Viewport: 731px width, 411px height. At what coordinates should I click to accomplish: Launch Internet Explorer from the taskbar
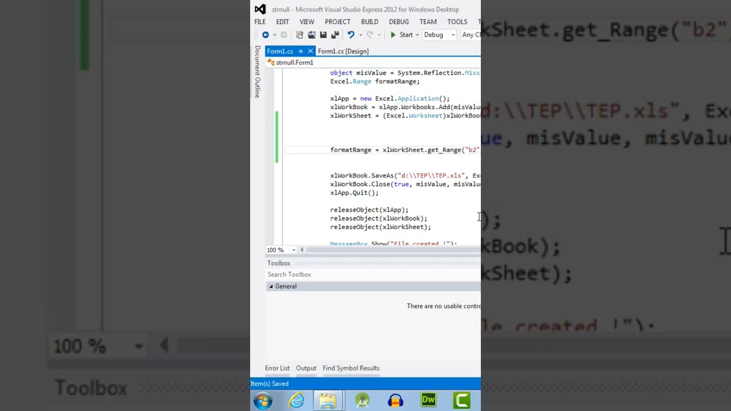tap(296, 401)
